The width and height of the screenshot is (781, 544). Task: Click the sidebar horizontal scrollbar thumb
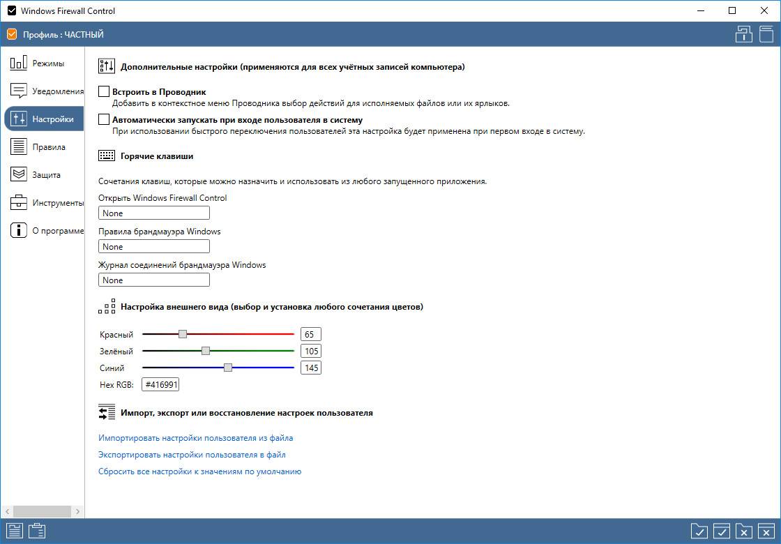click(42, 512)
